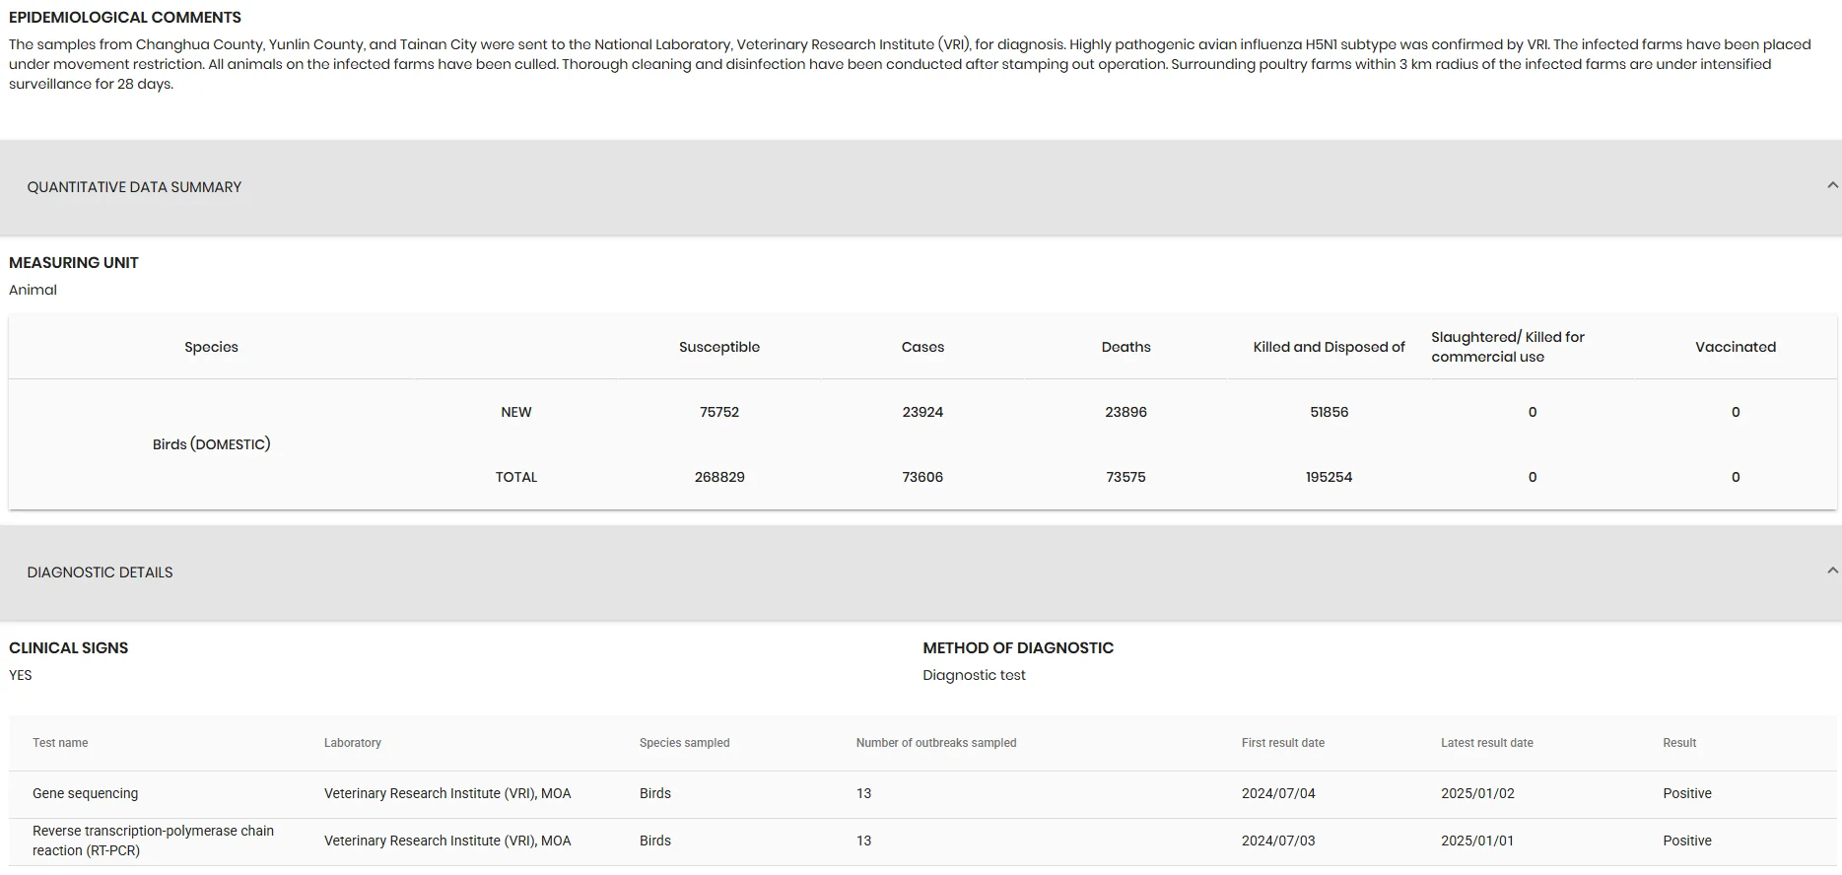The height and width of the screenshot is (875, 1842).
Task: Select the Susceptible column header
Action: (x=719, y=347)
